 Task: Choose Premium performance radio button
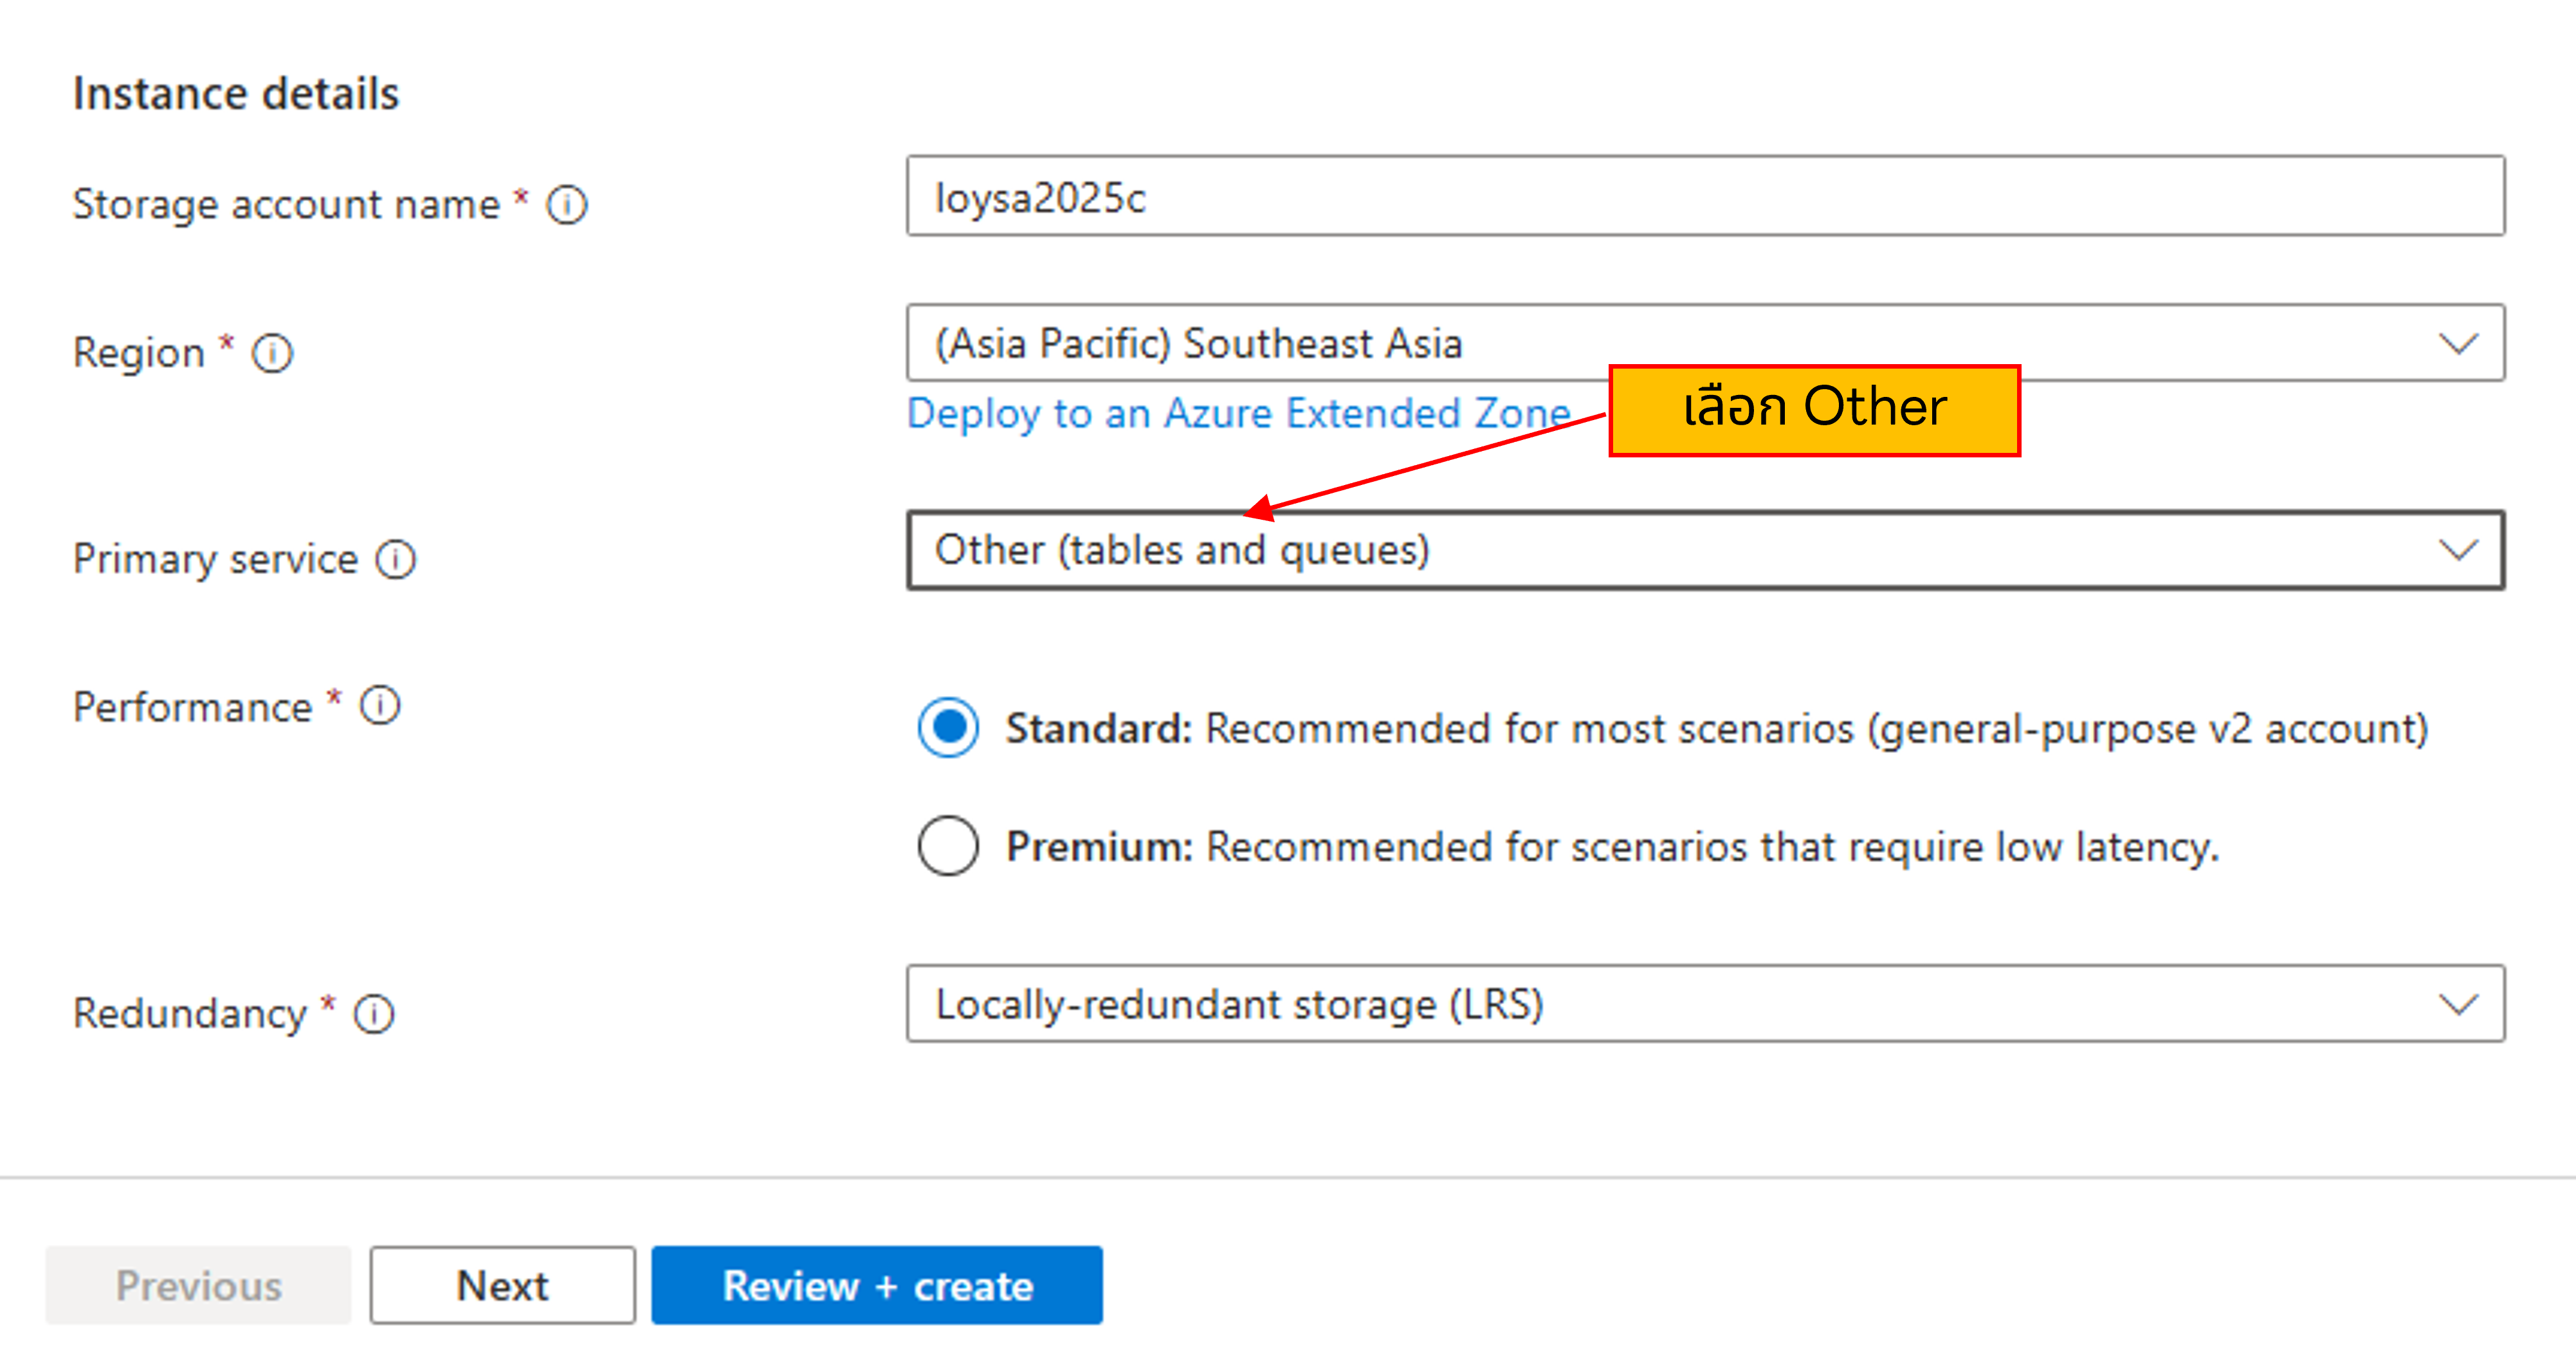point(948,846)
